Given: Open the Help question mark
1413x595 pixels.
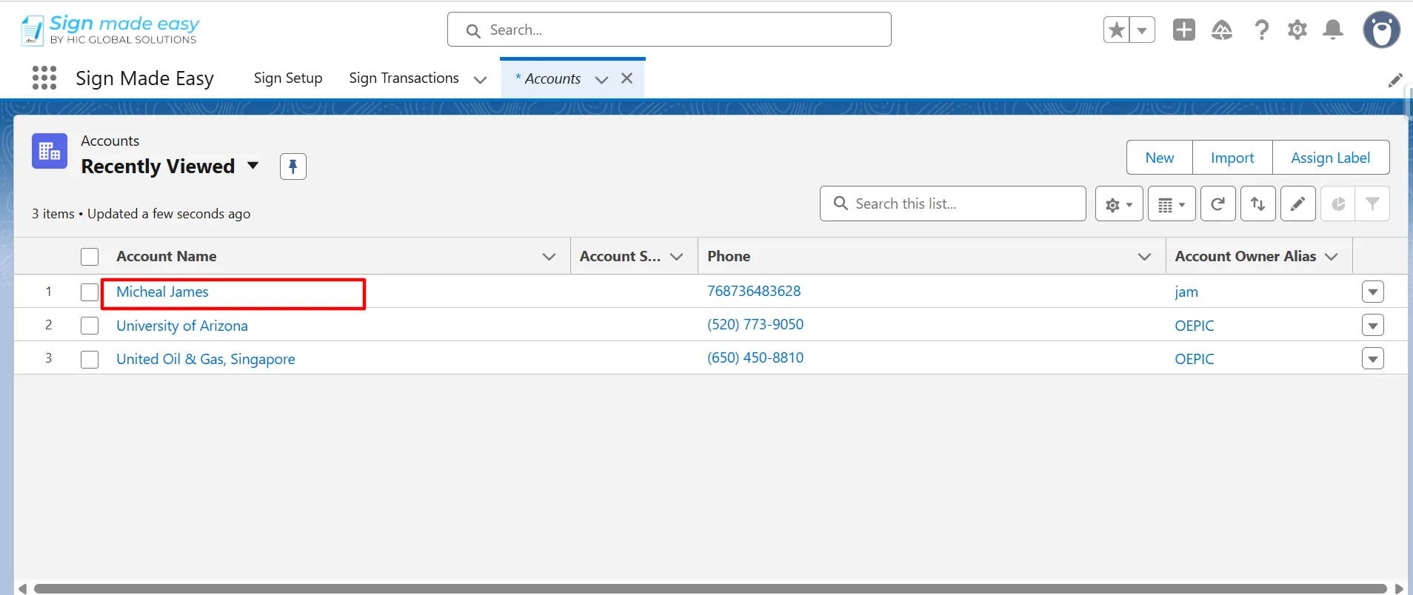Looking at the screenshot, I should coord(1261,30).
